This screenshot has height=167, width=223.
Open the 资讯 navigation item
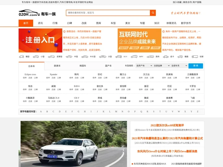(40, 23)
